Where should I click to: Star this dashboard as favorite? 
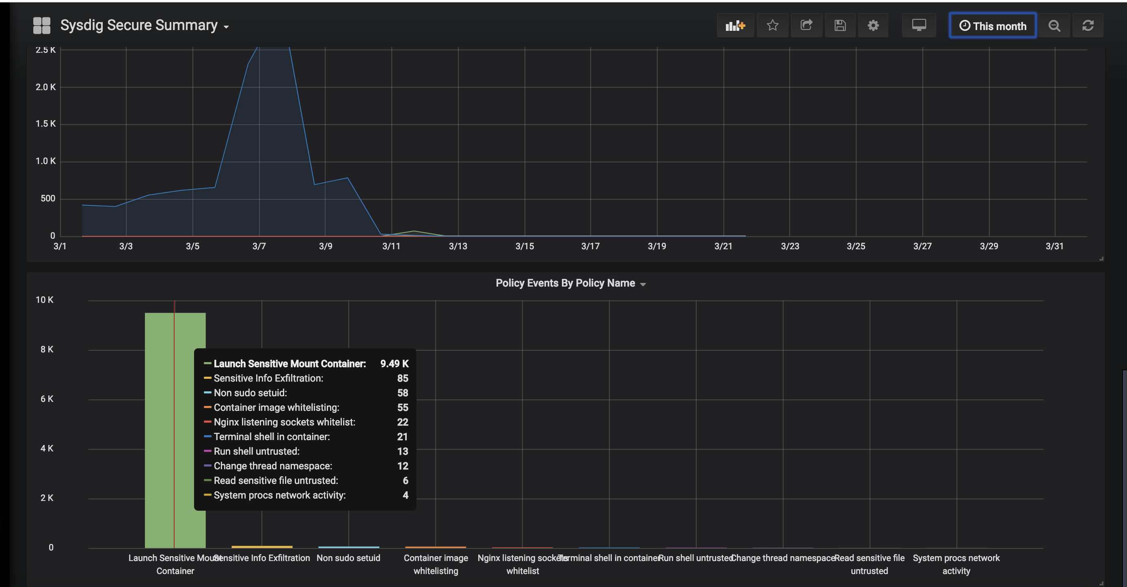pyautogui.click(x=772, y=25)
